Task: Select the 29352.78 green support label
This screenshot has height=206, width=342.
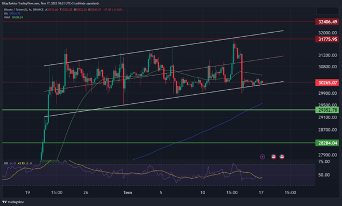Action: pyautogui.click(x=327, y=110)
